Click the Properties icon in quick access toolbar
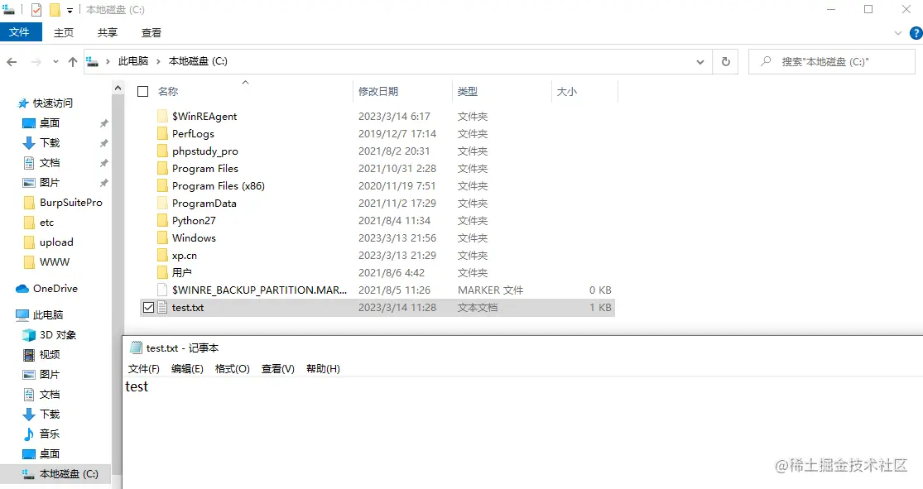This screenshot has width=923, height=489. pyautogui.click(x=36, y=10)
